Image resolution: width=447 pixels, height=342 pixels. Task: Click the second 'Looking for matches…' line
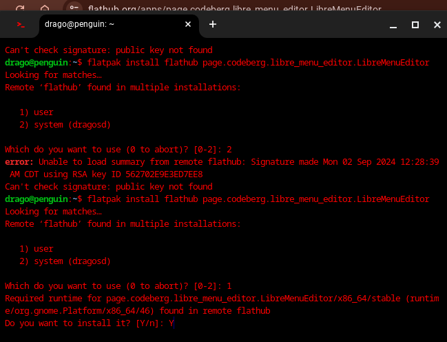tap(53, 211)
